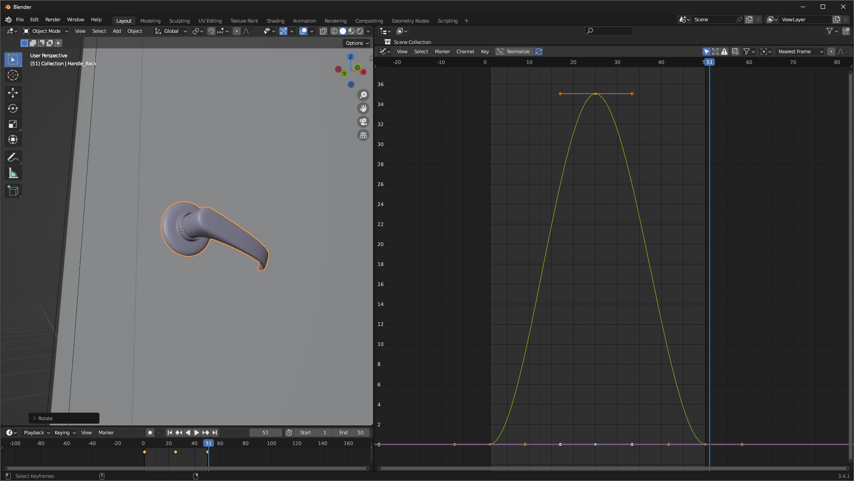Screen dimensions: 854x481
Task: Switch viewport to Rendered shading
Action: 359,31
